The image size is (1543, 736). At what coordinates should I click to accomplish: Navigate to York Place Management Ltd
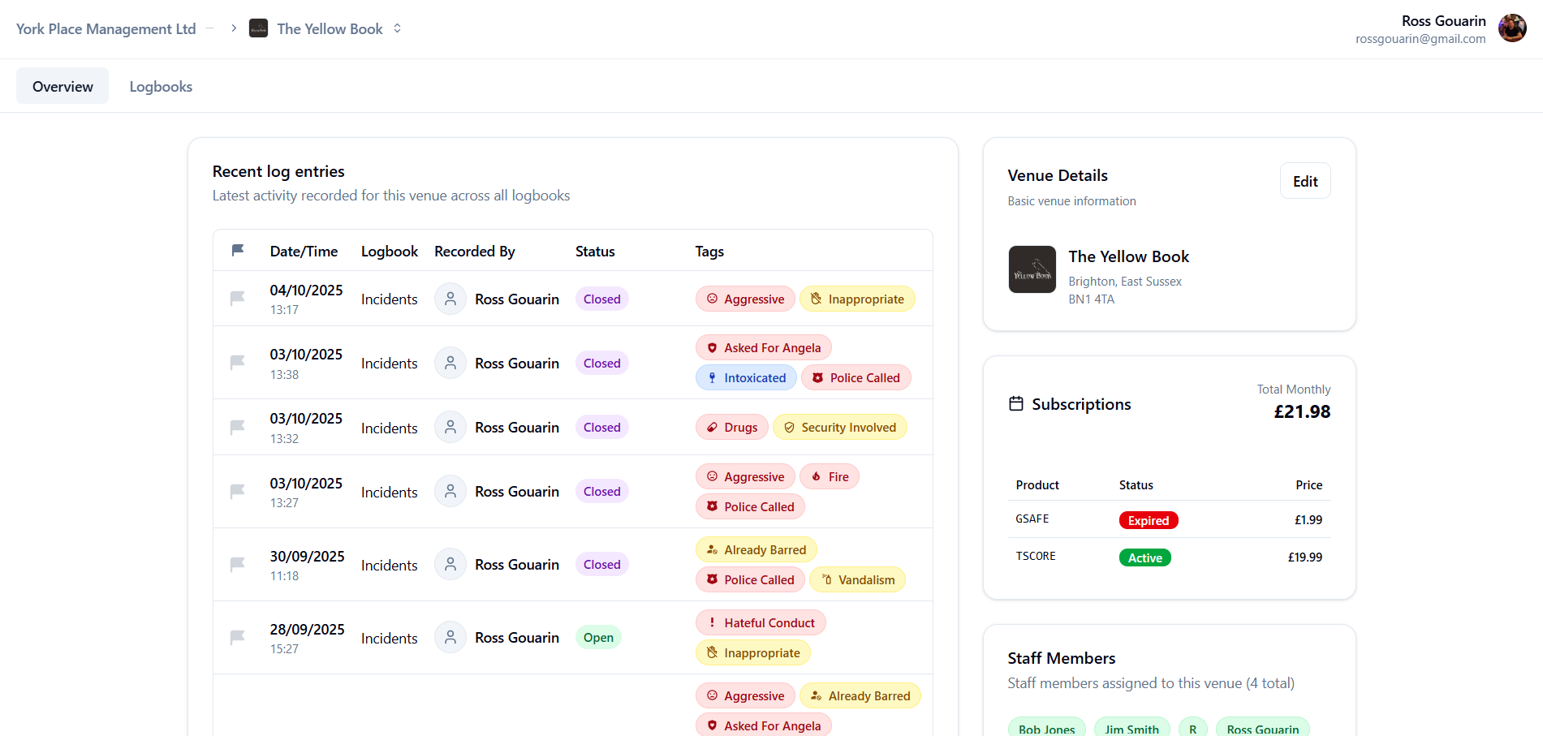[x=106, y=28]
